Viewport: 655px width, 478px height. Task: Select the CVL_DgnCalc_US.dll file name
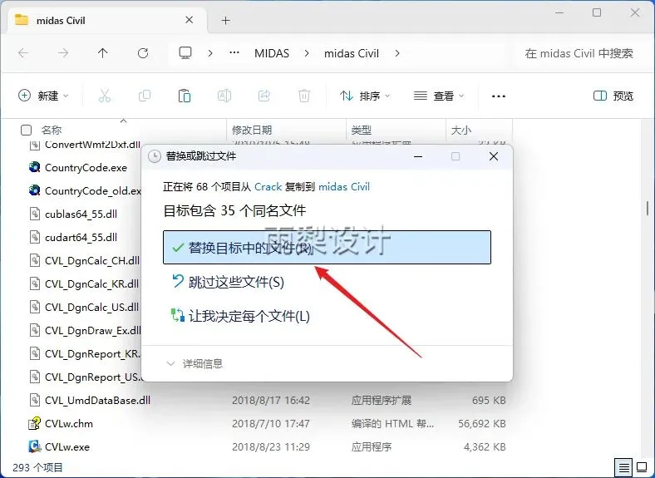[91, 307]
